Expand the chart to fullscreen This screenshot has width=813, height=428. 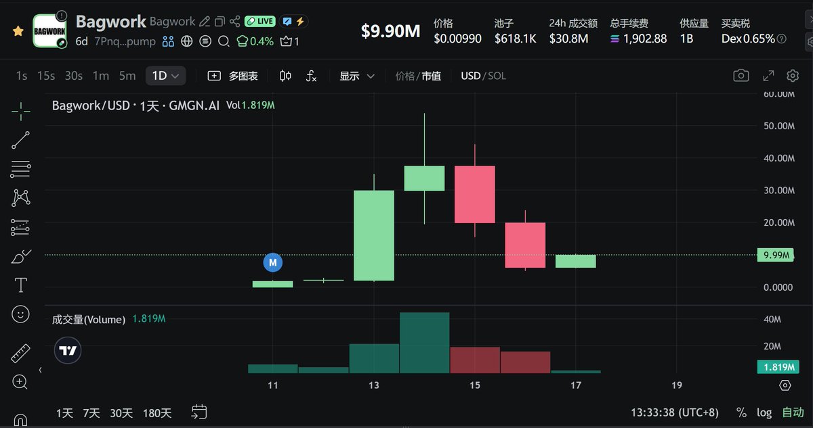coord(768,76)
